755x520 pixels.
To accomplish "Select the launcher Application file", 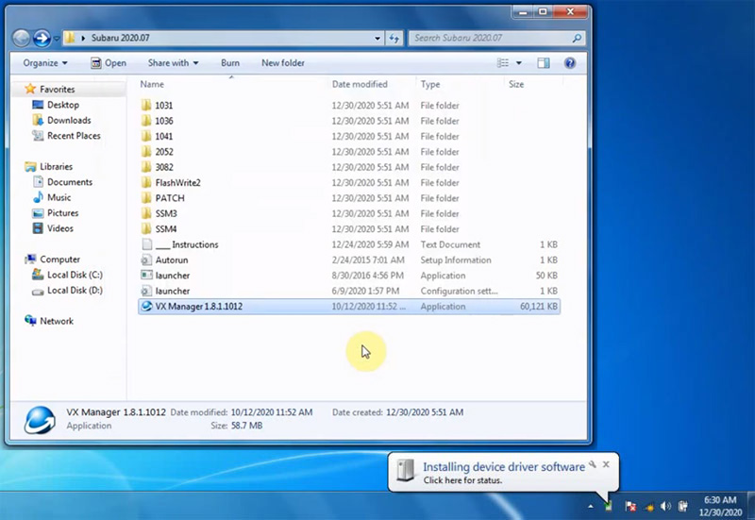I will [x=349, y=276].
